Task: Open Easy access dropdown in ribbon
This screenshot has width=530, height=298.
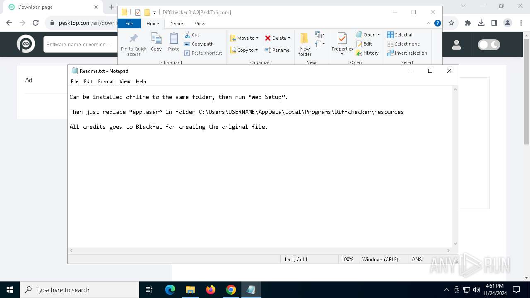Action: [320, 44]
